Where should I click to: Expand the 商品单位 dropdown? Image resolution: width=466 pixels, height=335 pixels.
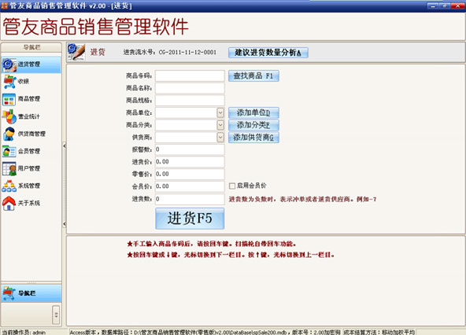220,113
